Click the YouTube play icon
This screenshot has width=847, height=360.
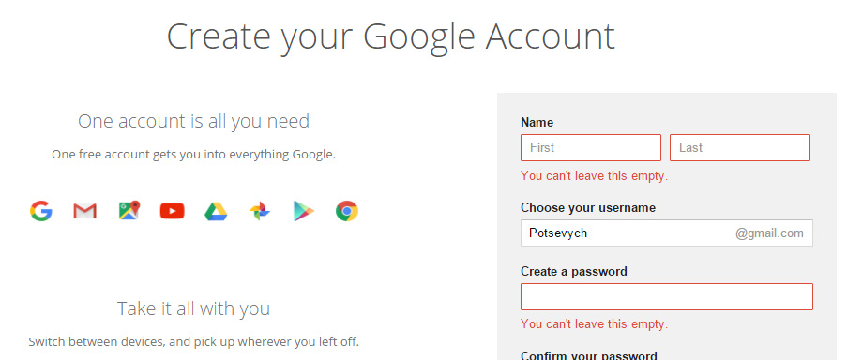pos(173,211)
